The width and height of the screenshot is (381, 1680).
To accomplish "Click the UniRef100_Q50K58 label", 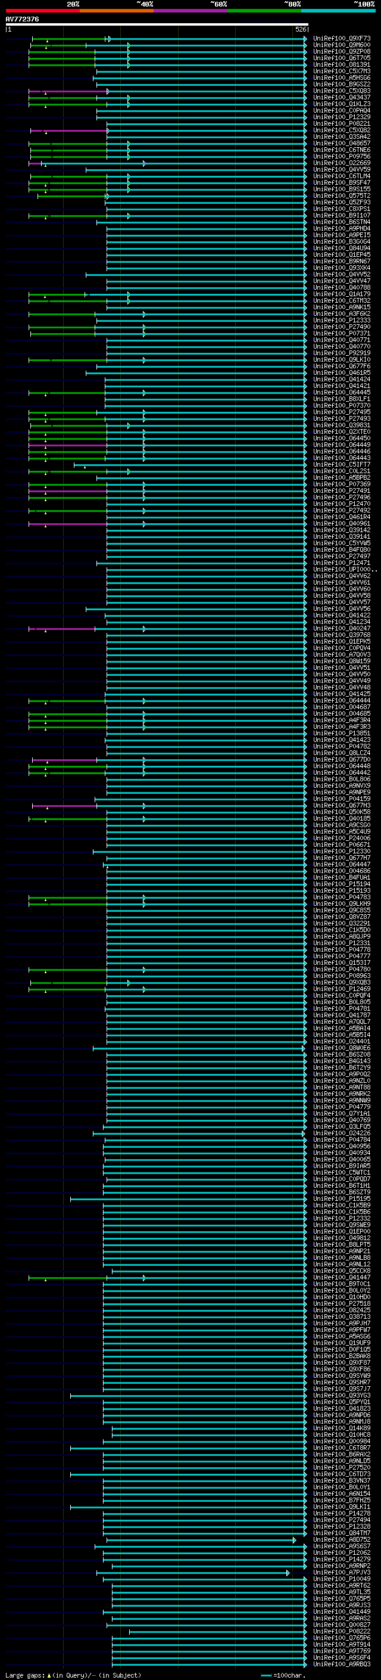I will click(341, 812).
